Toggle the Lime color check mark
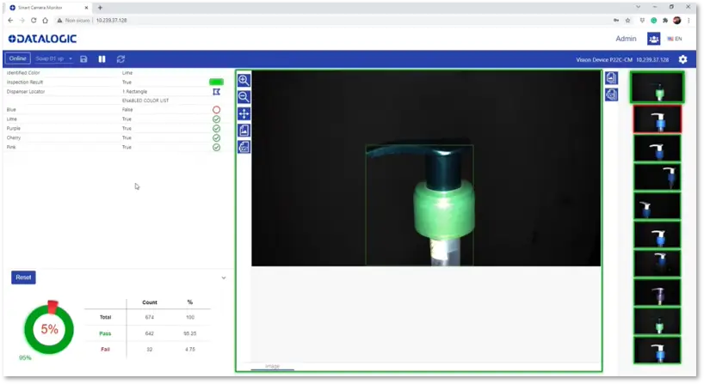This screenshot has height=384, width=704. (216, 119)
